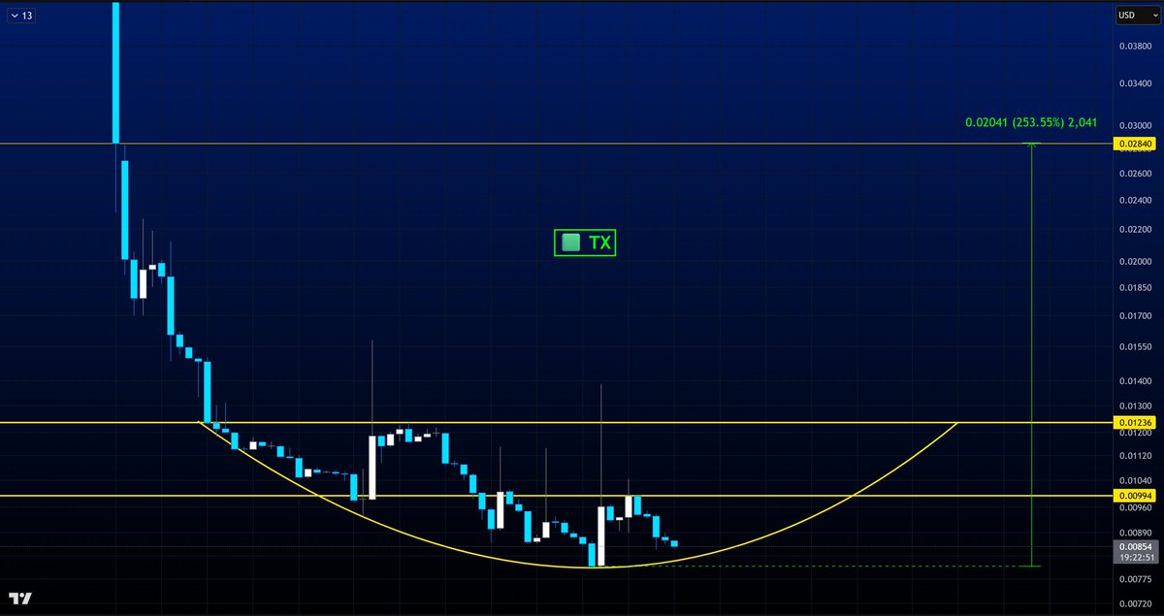Click the 0.02200 price axis value
1164x616 pixels.
click(x=1135, y=229)
